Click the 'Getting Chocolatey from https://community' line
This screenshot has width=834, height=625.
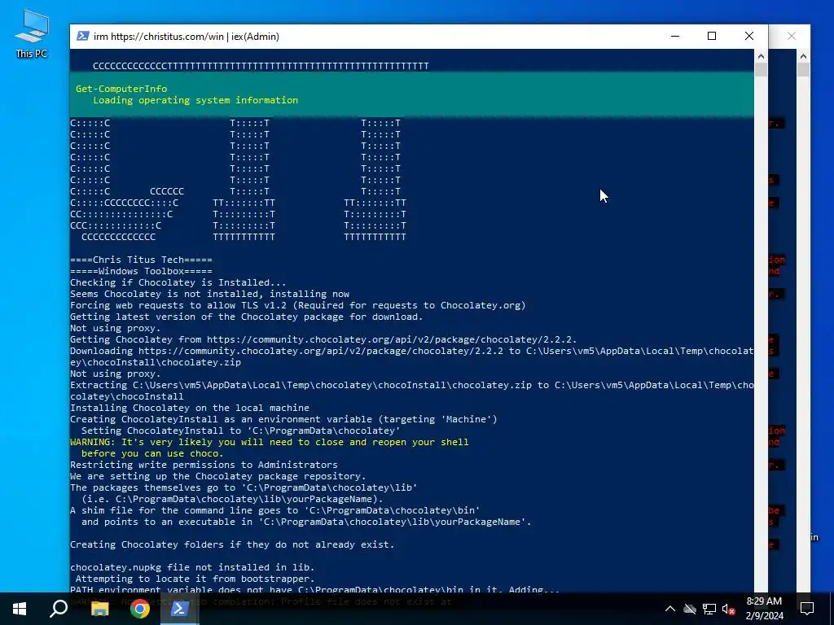point(323,339)
